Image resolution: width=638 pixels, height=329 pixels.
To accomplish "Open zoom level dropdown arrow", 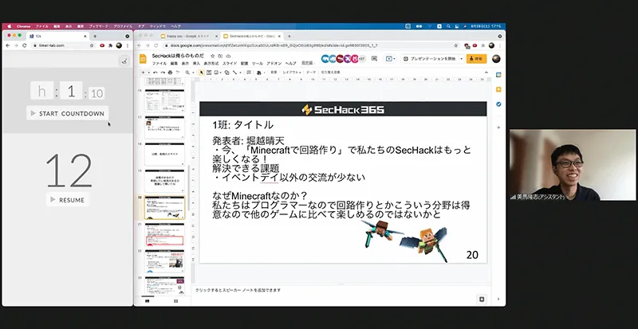I will pyautogui.click(x=193, y=72).
